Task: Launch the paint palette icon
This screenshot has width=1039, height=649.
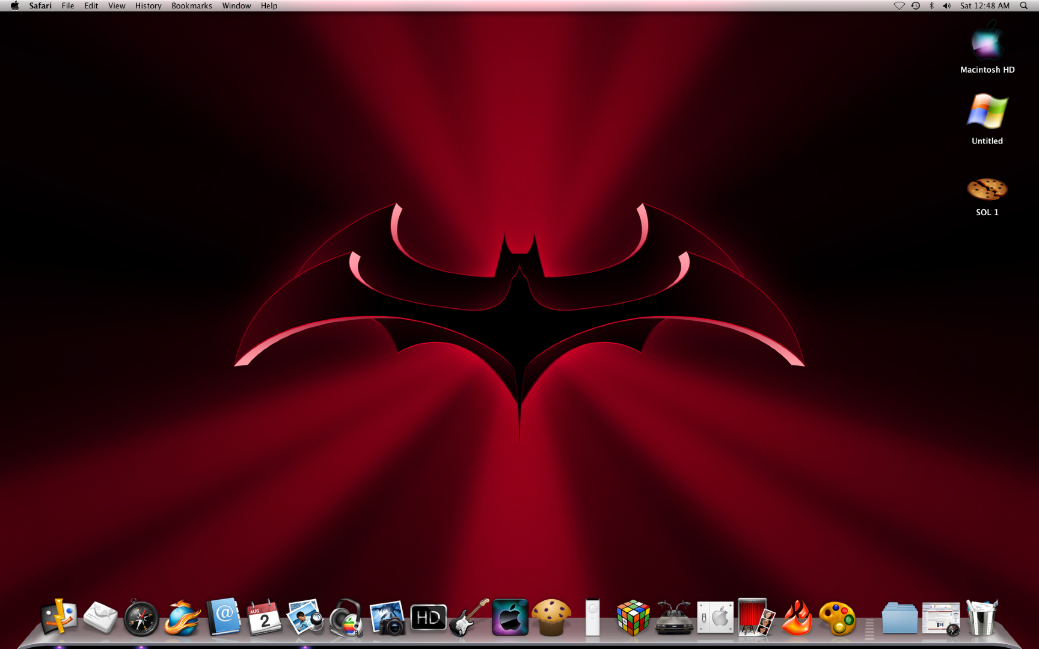Action: 838,618
